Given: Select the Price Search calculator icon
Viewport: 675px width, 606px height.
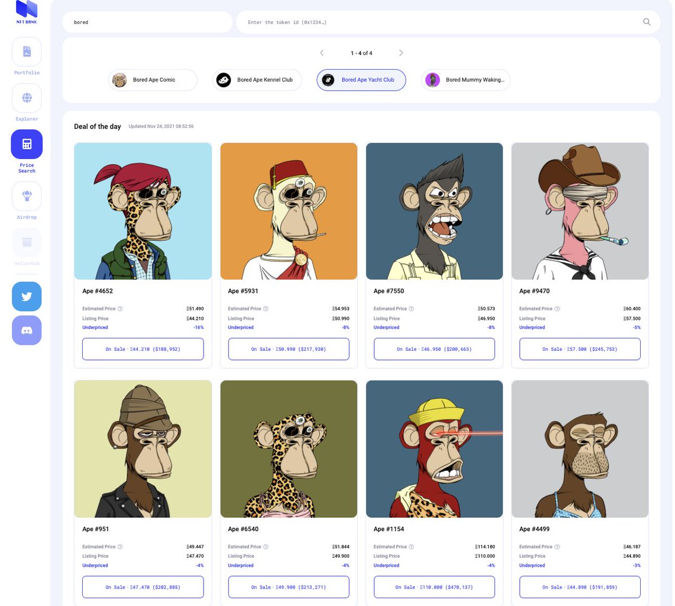Looking at the screenshot, I should (26, 144).
